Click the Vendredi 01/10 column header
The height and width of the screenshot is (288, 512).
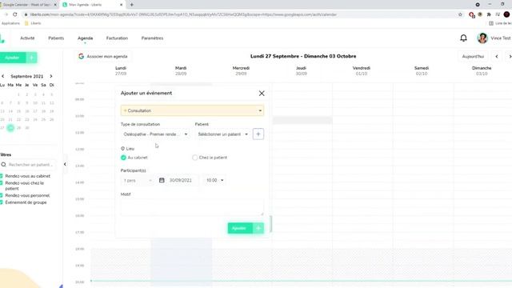coord(361,71)
